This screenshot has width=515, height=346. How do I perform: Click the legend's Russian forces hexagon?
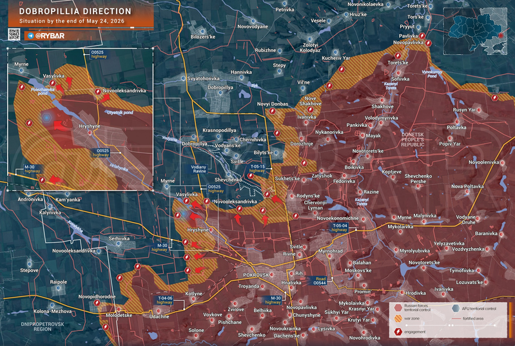click(x=398, y=307)
